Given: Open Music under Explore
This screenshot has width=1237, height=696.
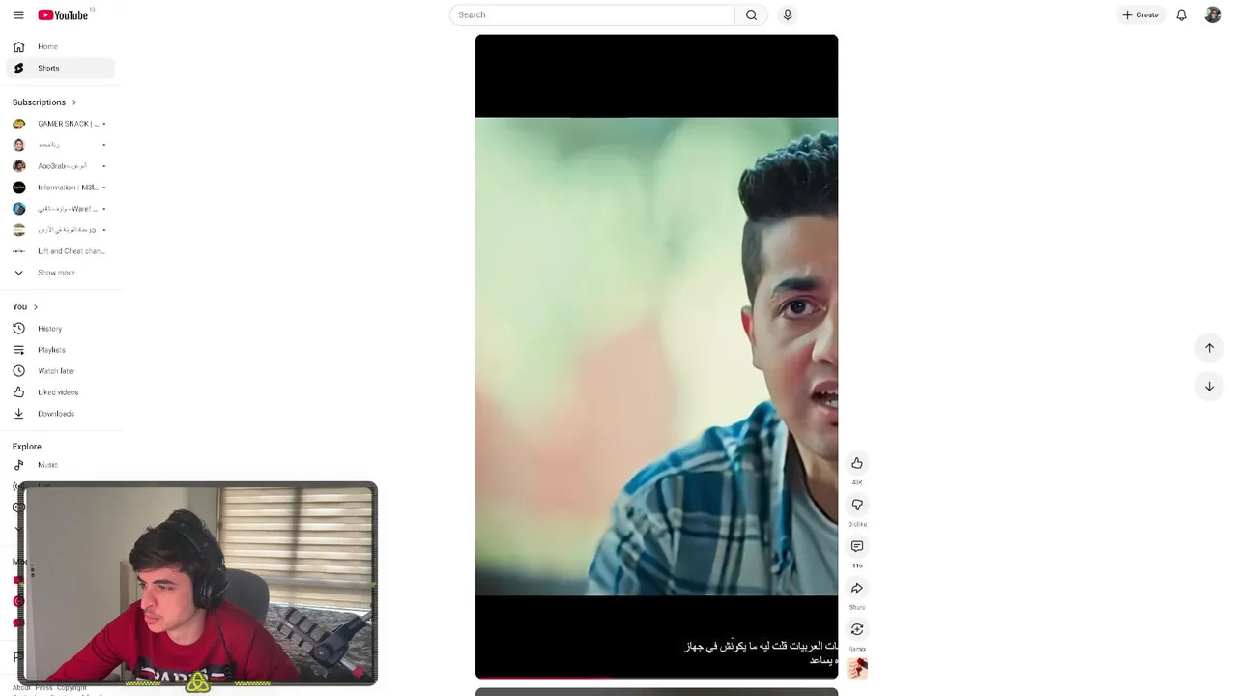Looking at the screenshot, I should click(60, 465).
